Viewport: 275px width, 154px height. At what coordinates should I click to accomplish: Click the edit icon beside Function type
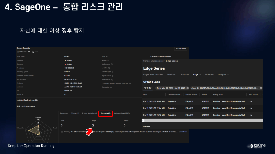(x=113, y=72)
